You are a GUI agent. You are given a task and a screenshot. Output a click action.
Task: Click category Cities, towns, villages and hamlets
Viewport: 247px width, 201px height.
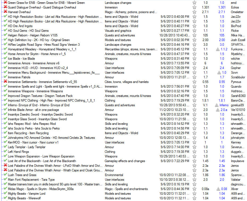point(127,82)
